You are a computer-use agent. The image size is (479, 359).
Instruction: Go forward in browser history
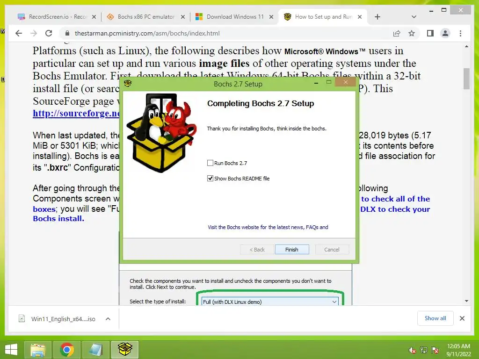tap(34, 33)
